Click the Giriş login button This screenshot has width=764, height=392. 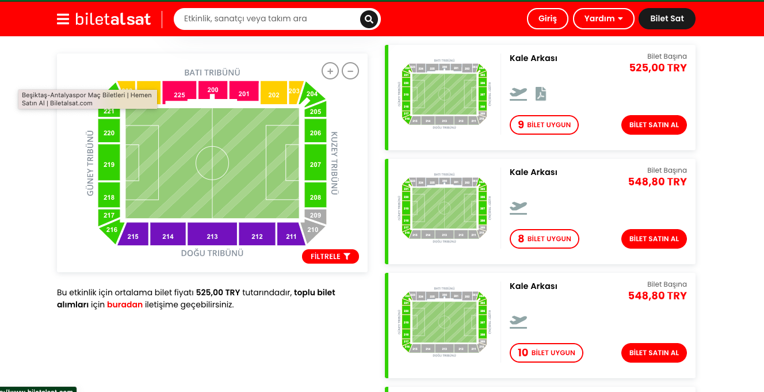548,19
